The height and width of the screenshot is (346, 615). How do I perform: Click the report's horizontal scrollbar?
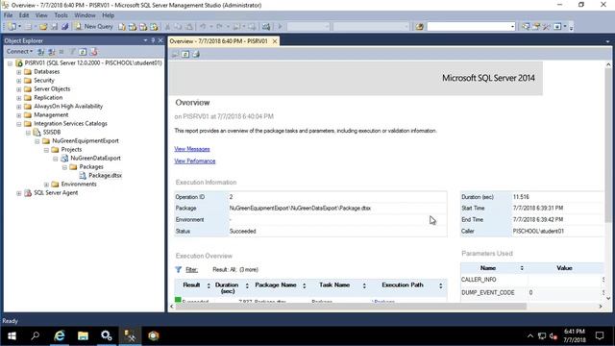coord(351,306)
